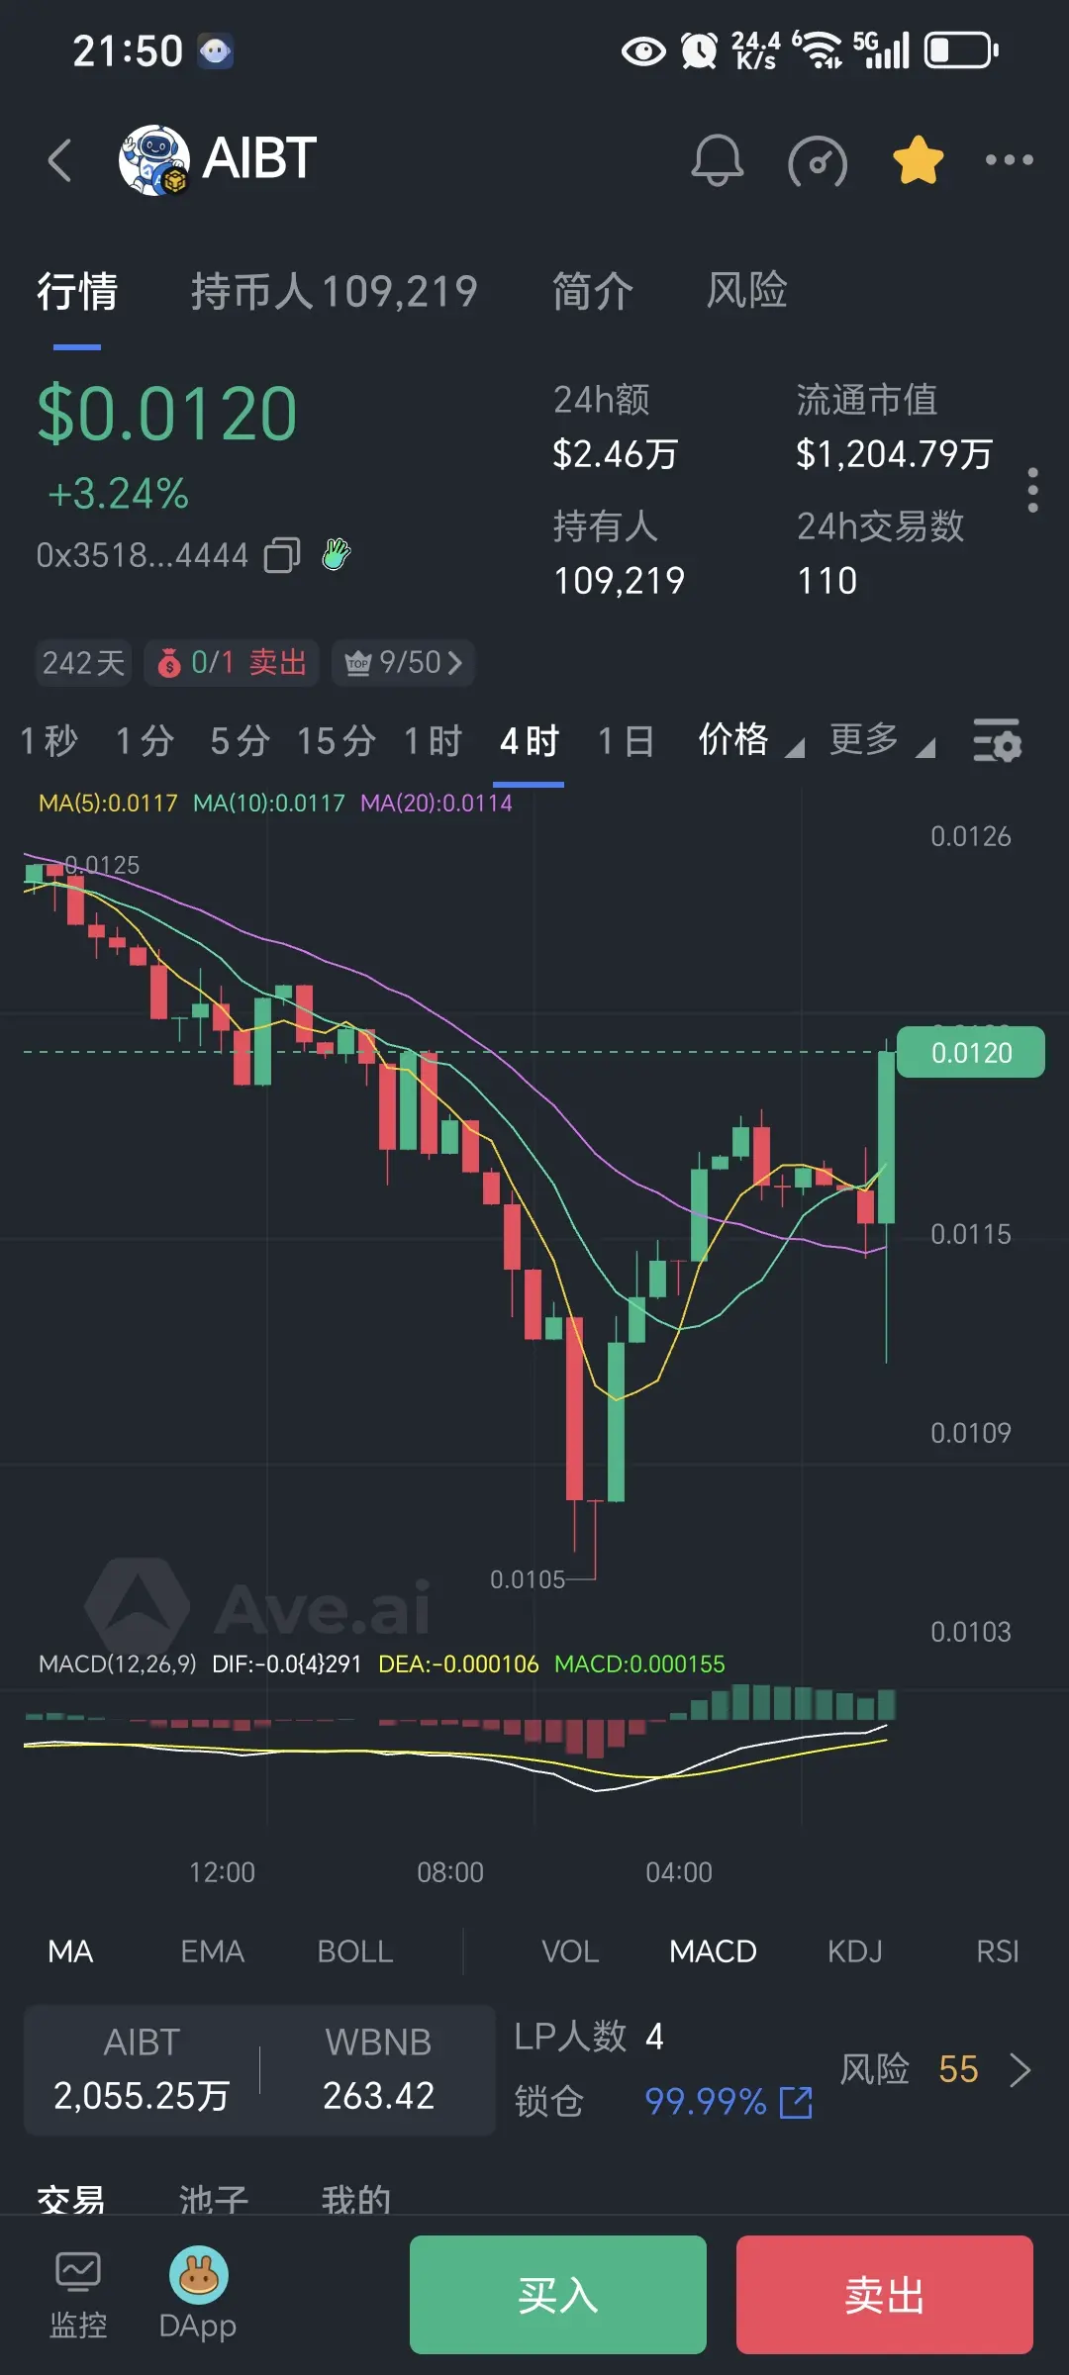Expand the 更多 timeframe dropdown

(x=882, y=740)
